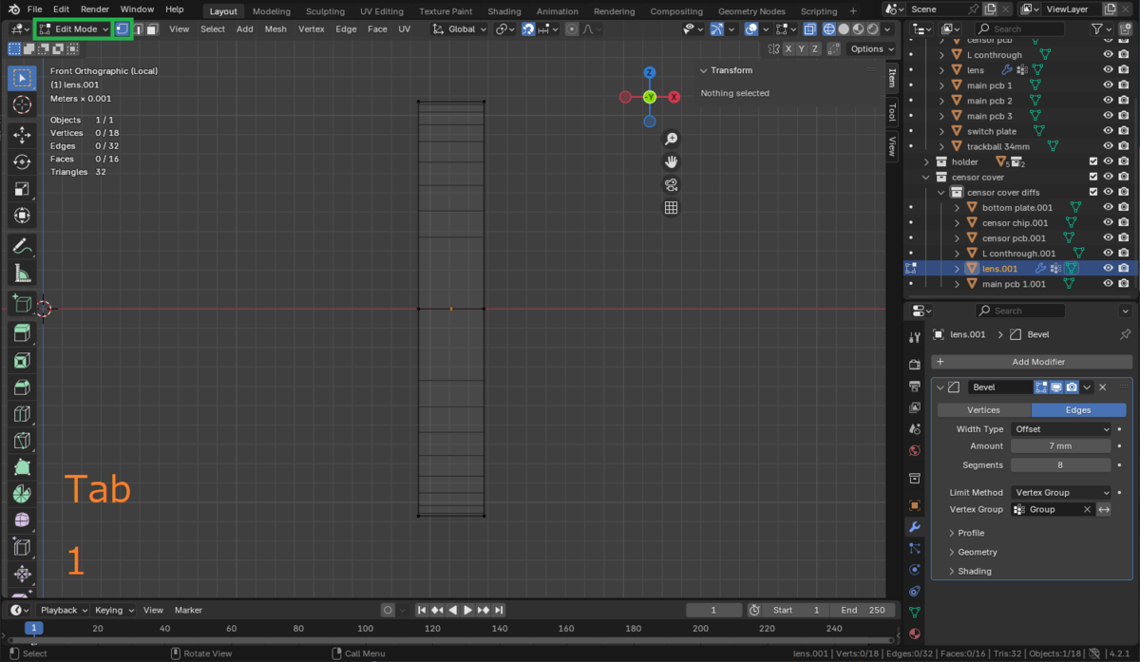Screen dimensions: 1140x662
Task: Select the Measure ruler tool
Action: 22,274
